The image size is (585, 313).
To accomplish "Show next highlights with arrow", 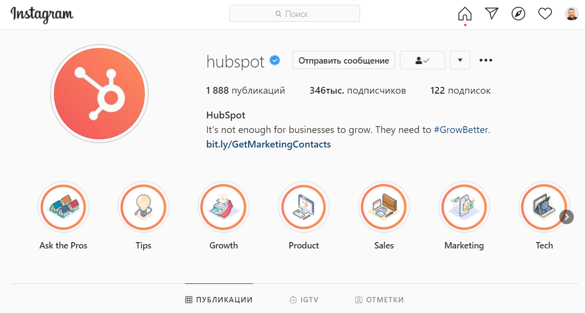I will click(567, 217).
